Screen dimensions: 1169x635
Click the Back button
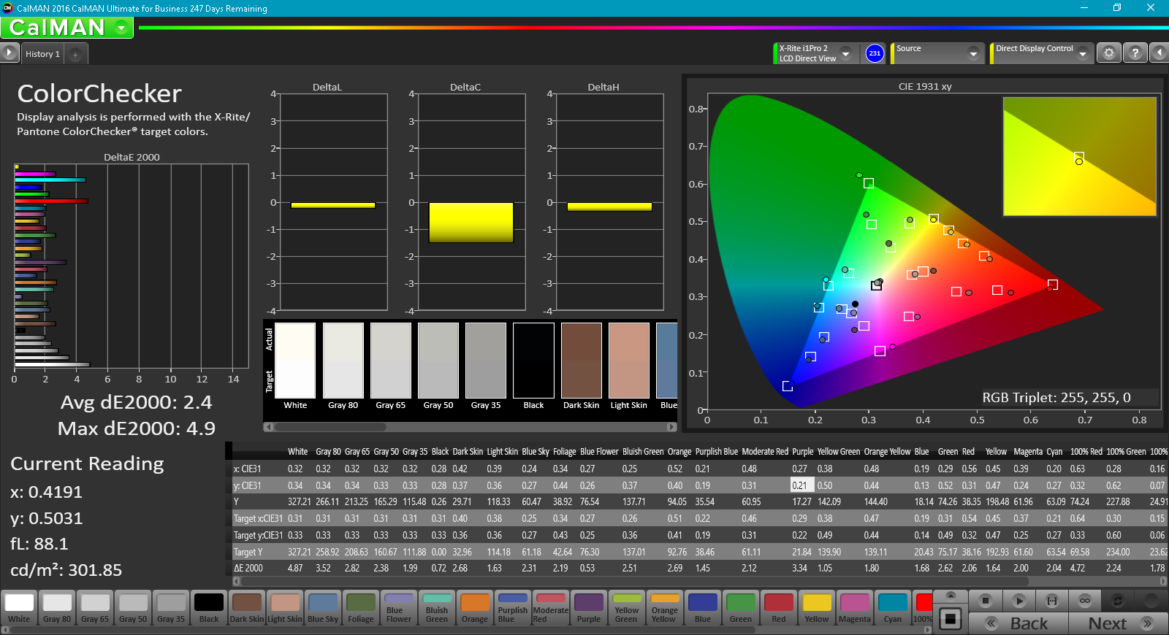[1018, 623]
